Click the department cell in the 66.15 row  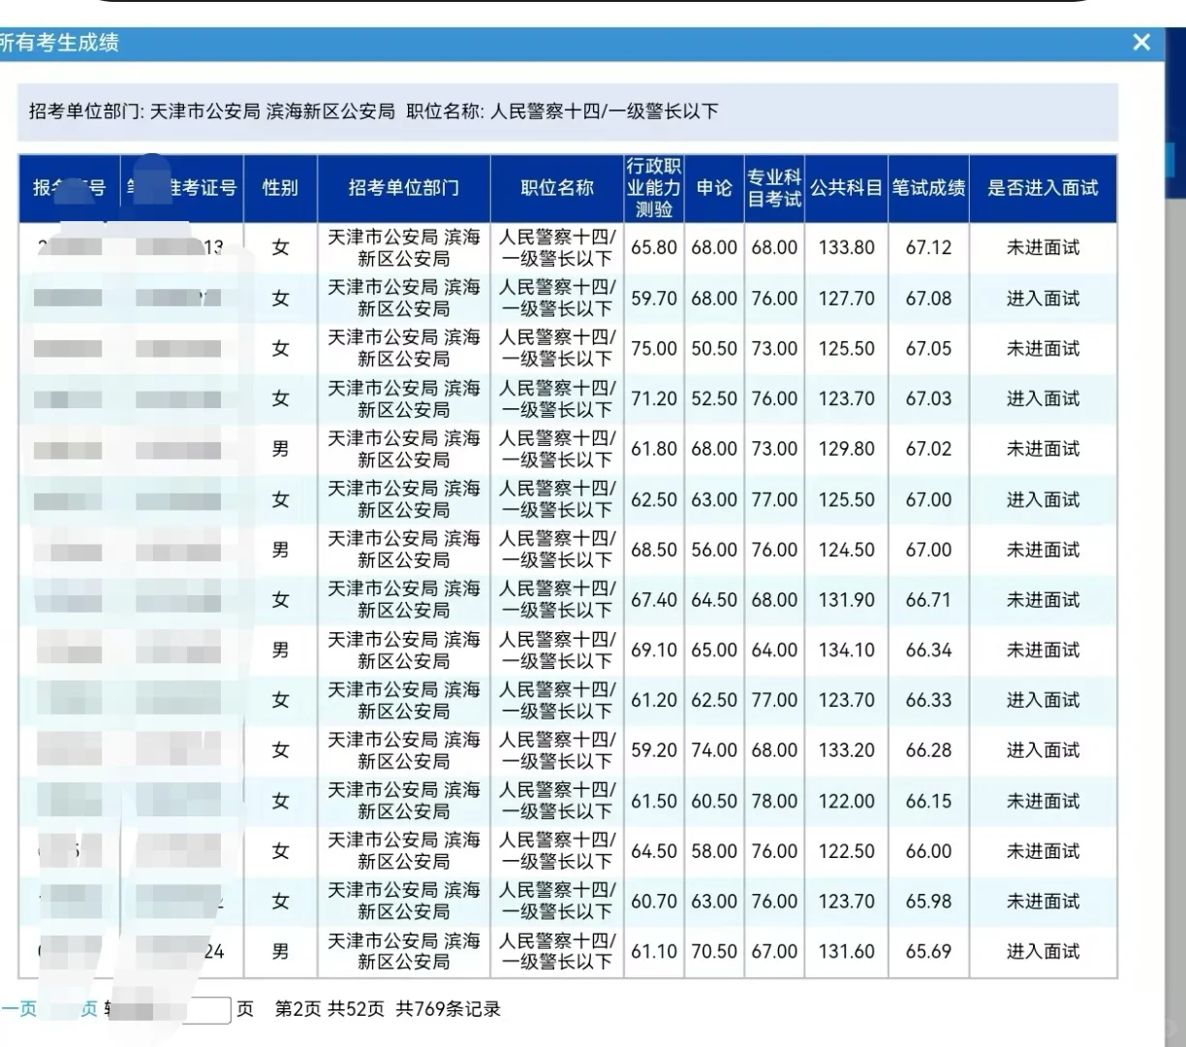pos(404,802)
